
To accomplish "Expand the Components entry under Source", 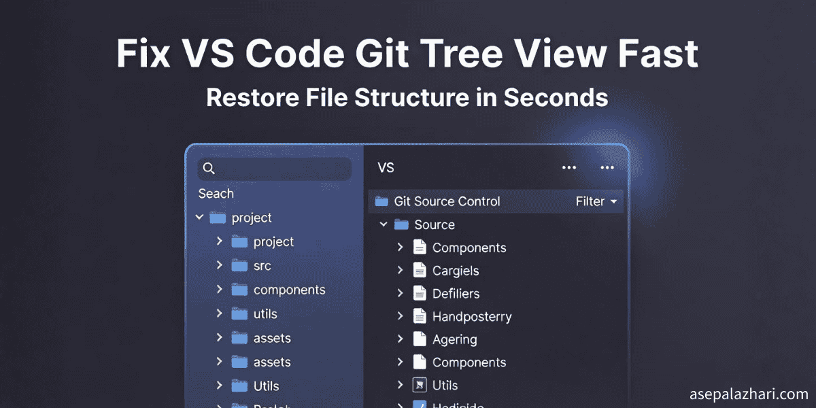I will [400, 248].
